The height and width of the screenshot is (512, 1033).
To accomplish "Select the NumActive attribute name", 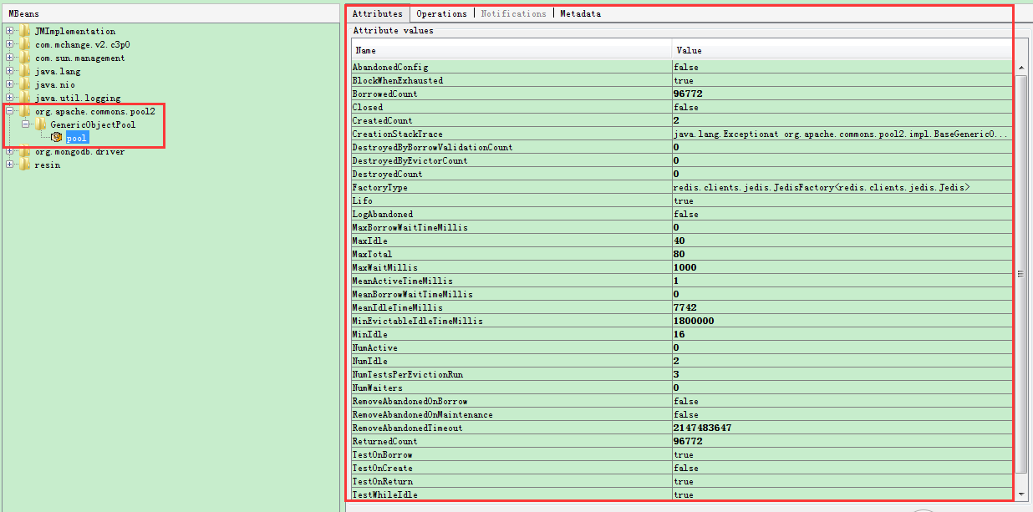I will click(x=374, y=347).
